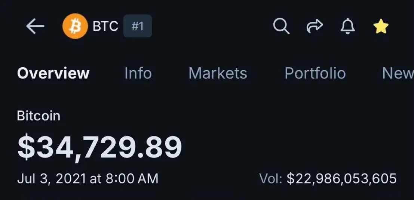
Task: Click the Bitcoin name label
Action: pyautogui.click(x=39, y=116)
